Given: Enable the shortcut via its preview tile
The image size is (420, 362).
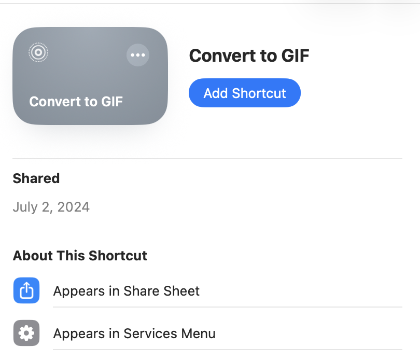Looking at the screenshot, I should (90, 76).
